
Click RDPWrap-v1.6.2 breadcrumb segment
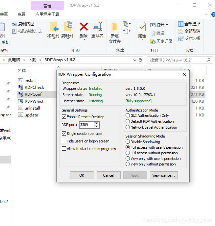pos(60,60)
